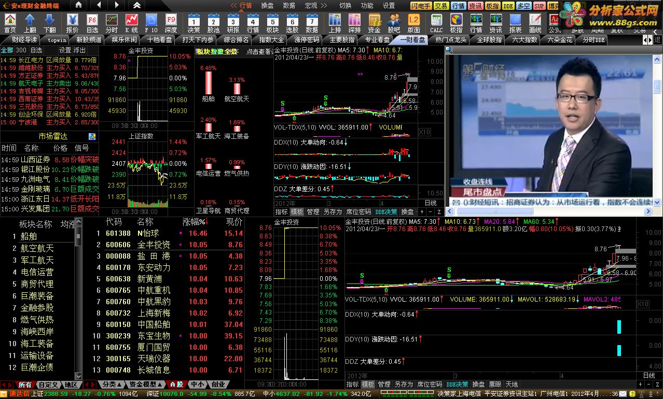
Task: Open the 股吧 forum icon
Action: pos(394,23)
